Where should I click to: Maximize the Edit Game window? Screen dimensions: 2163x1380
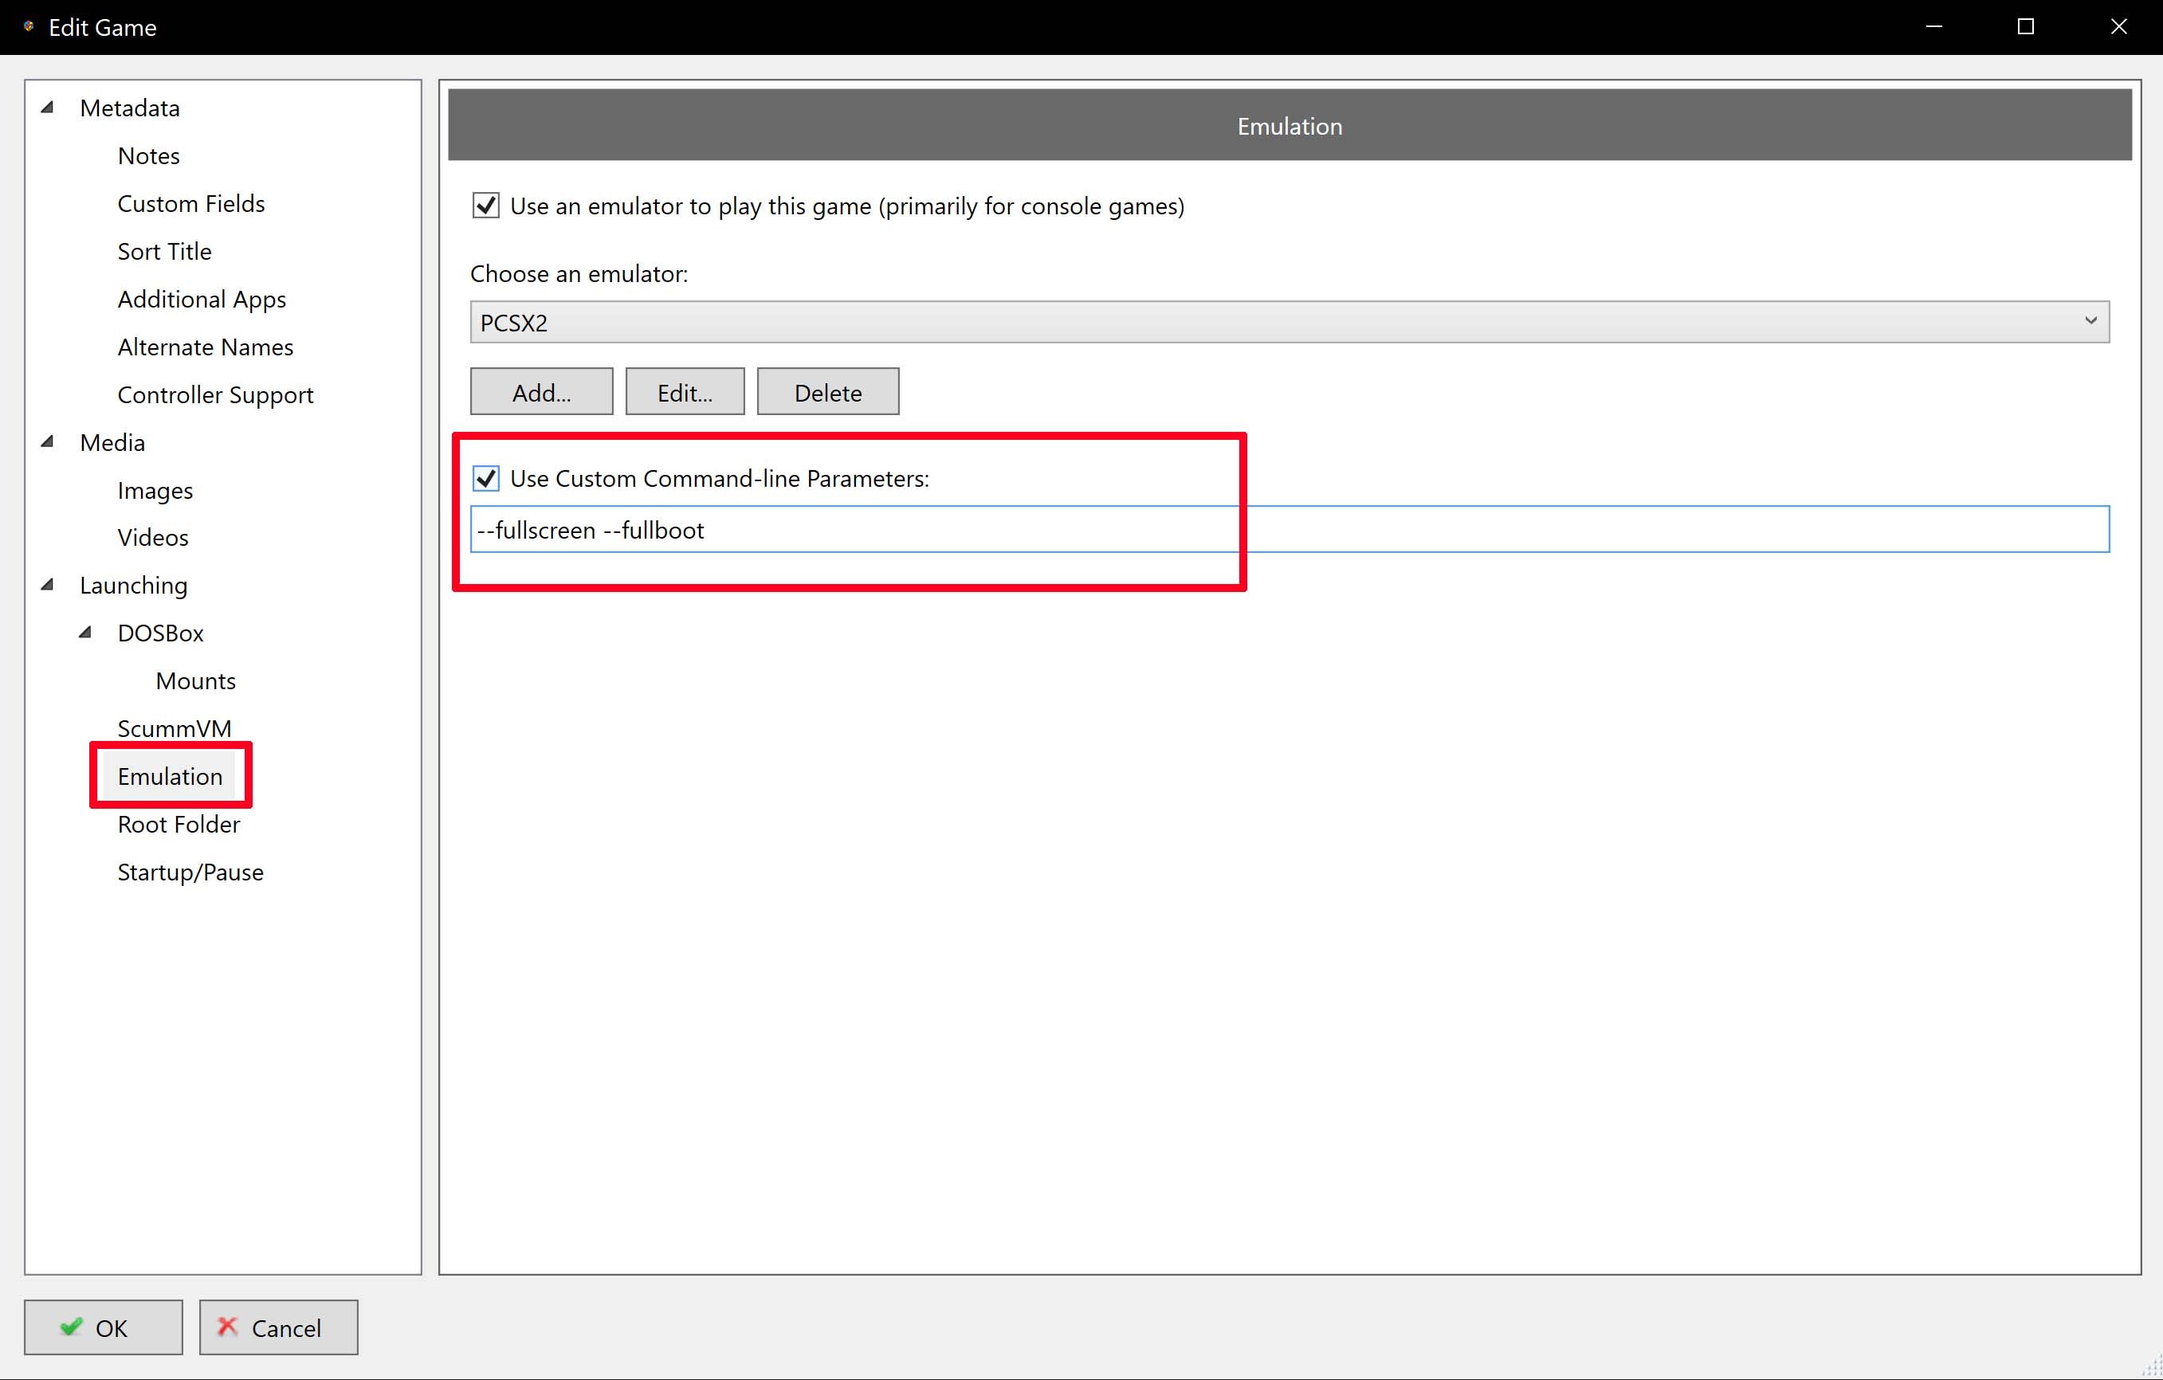click(2026, 27)
